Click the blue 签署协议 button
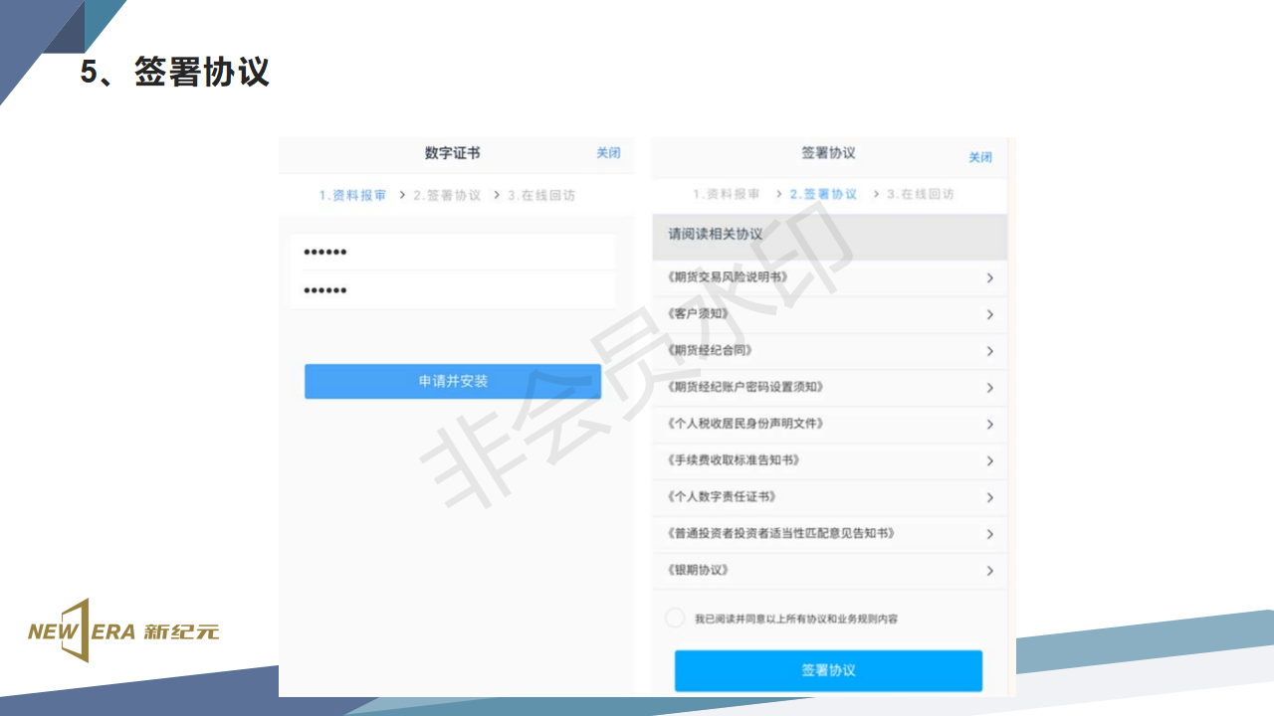Viewport: 1274px width, 716px height. [x=828, y=670]
